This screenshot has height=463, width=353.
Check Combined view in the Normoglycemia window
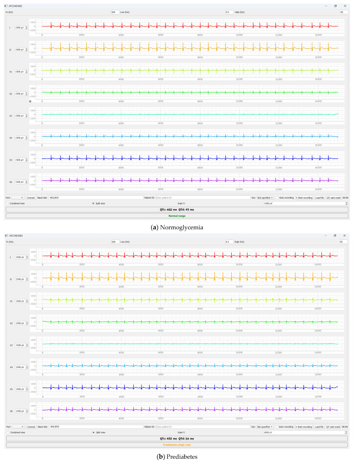point(7,203)
